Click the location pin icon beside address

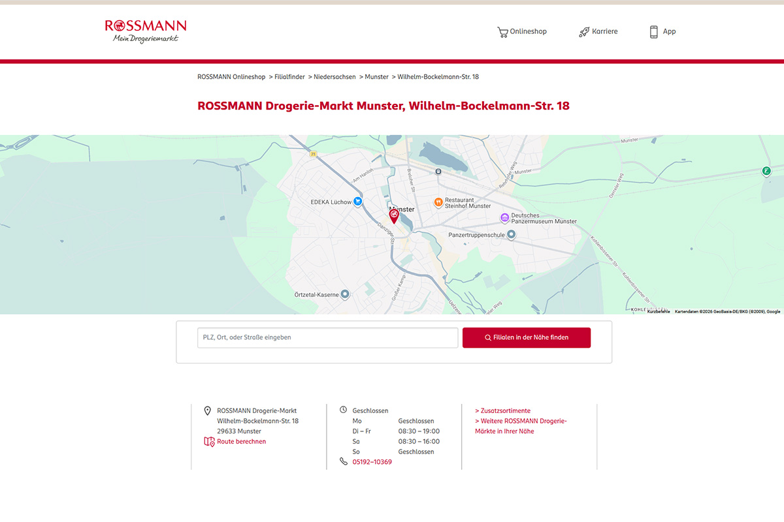click(x=208, y=410)
